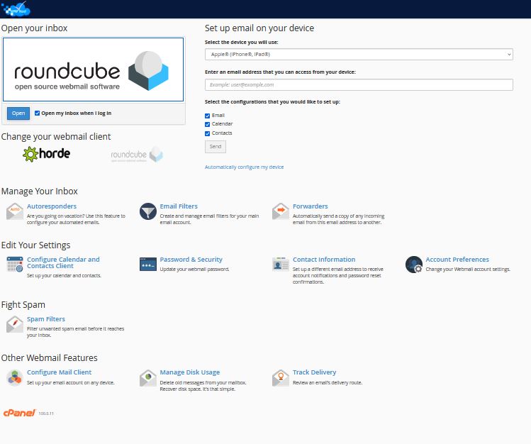Image resolution: width=531 pixels, height=444 pixels.
Task: Click the "Set up email on your device" heading
Action: pos(259,28)
